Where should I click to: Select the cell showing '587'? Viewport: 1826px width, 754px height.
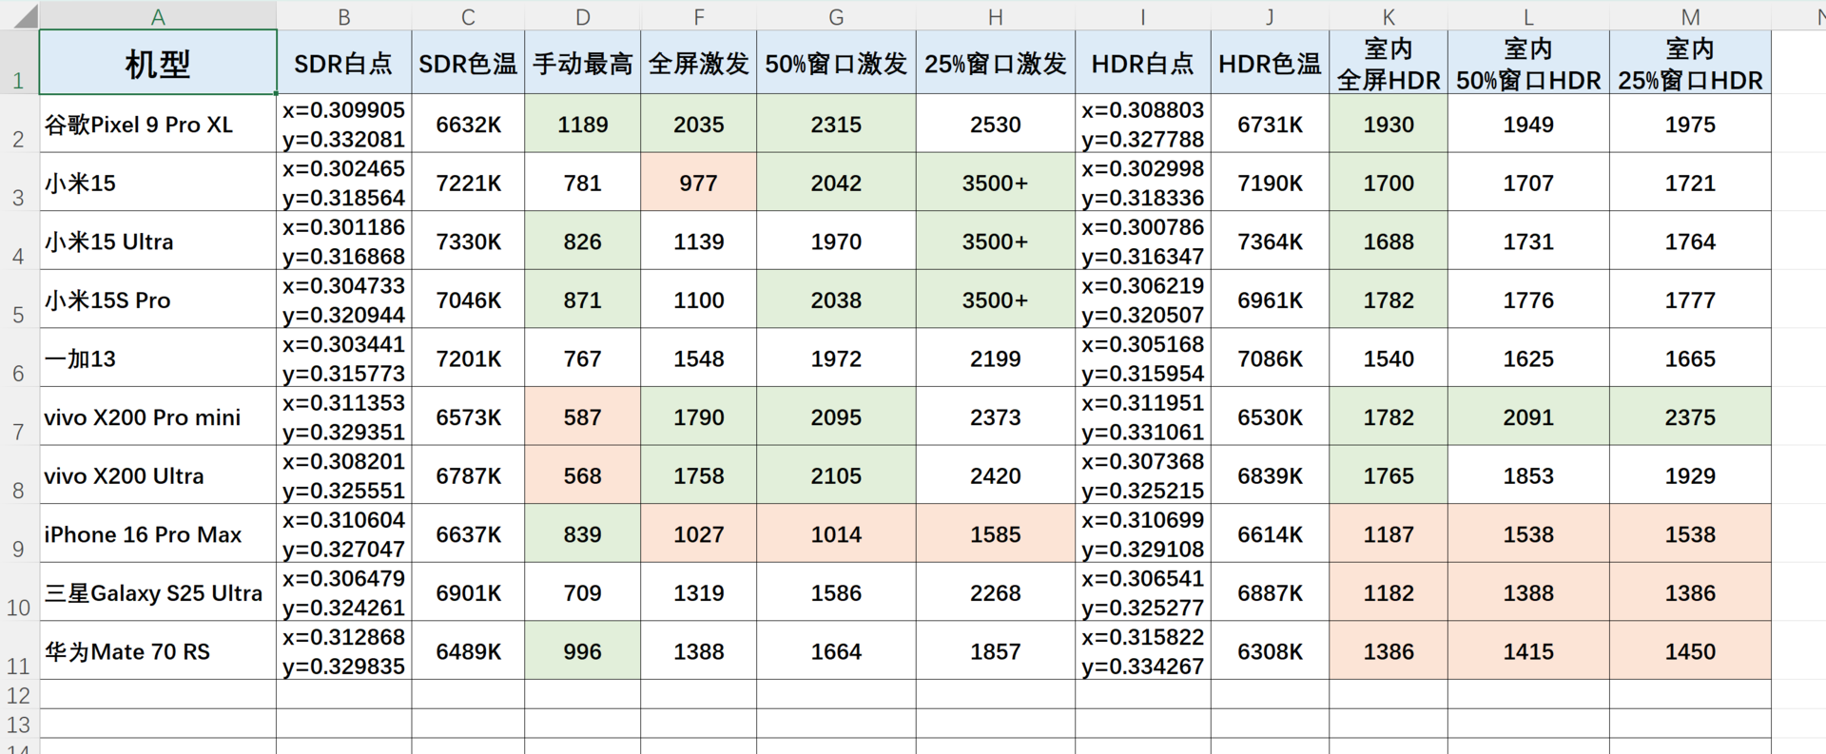583,416
